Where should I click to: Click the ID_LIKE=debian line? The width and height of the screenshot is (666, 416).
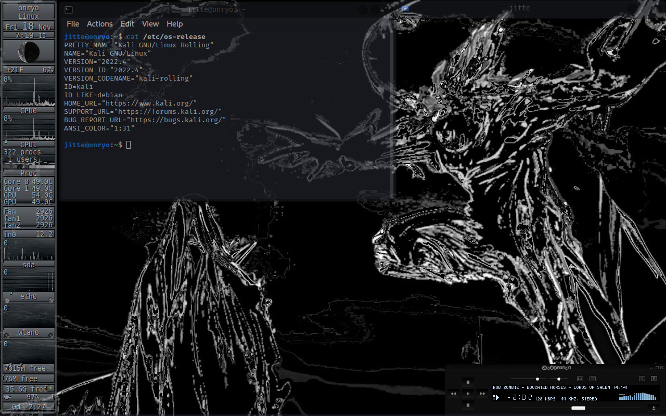(x=93, y=95)
